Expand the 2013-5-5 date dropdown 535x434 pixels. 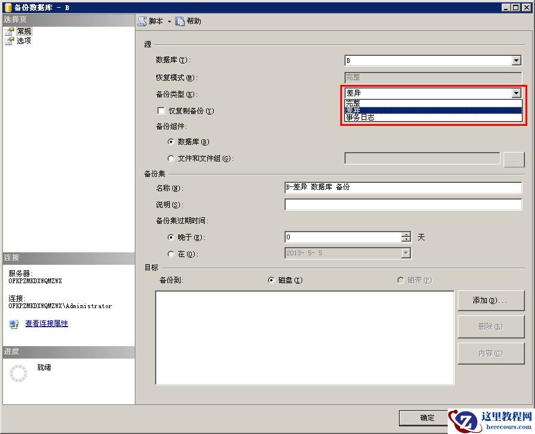pos(407,253)
